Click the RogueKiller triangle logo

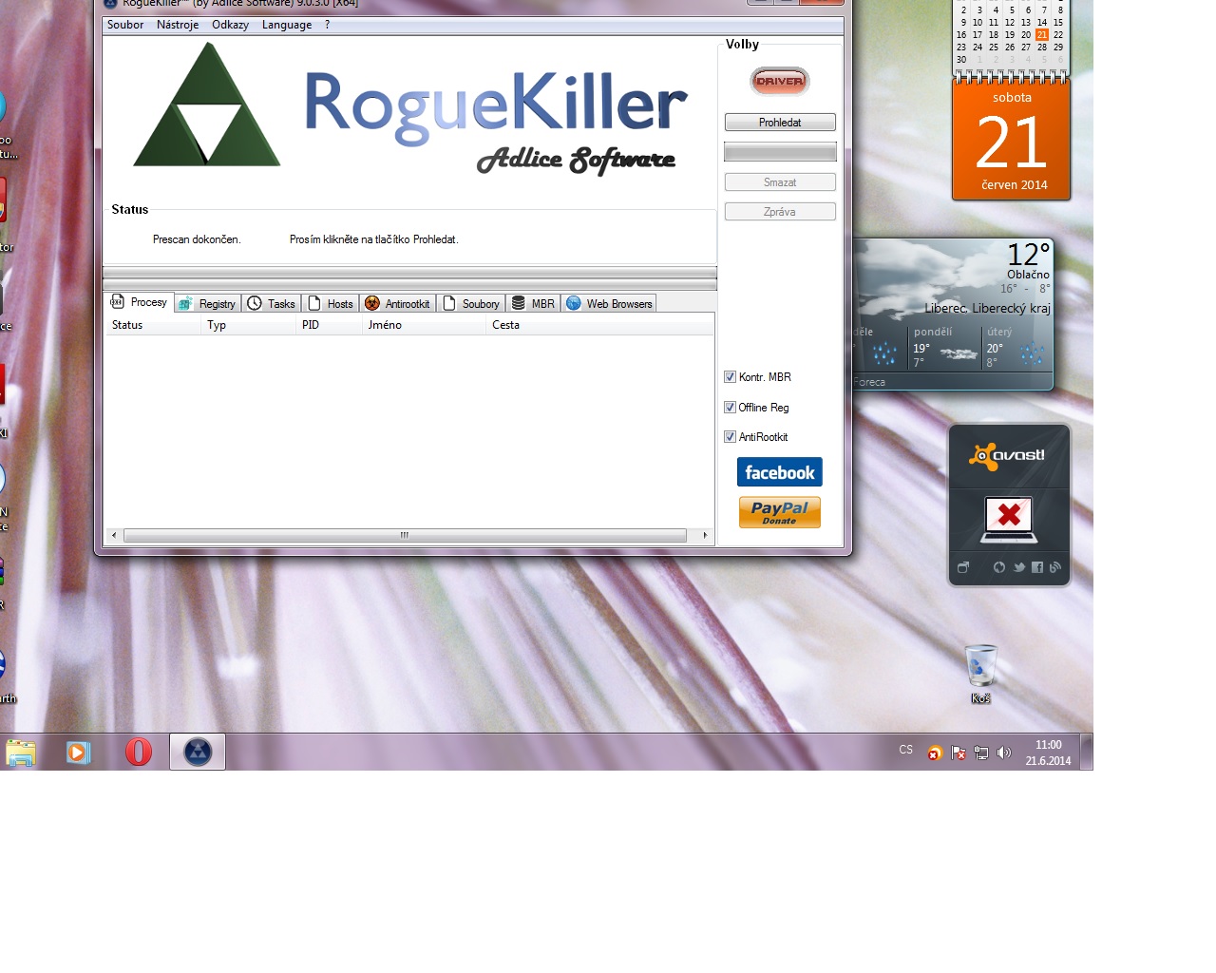click(207, 105)
